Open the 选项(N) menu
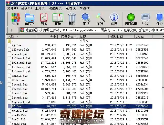164x125 pixels. coord(71,8)
